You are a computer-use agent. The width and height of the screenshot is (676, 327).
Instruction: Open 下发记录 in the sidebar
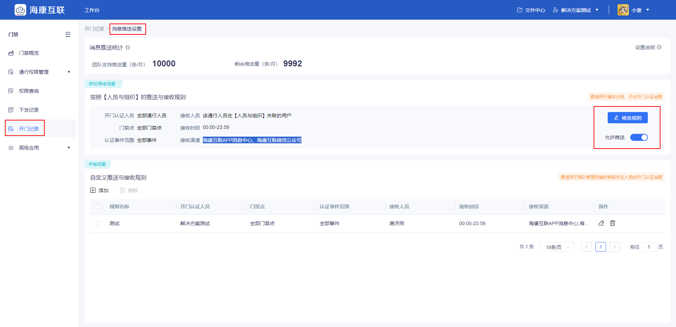point(29,110)
